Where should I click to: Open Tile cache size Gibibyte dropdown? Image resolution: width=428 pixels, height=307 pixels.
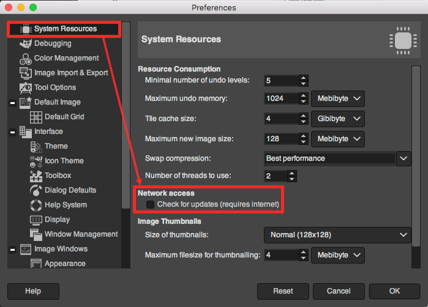[338, 119]
